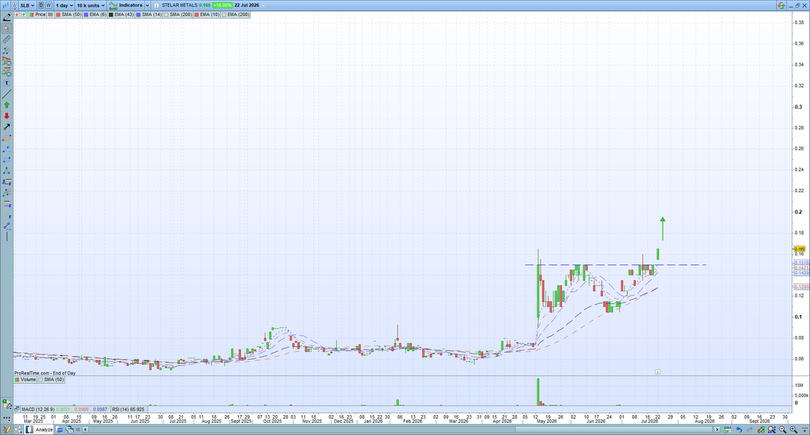Click the red add-indicator button
This screenshot has width=810, height=435.
click(x=16, y=14)
